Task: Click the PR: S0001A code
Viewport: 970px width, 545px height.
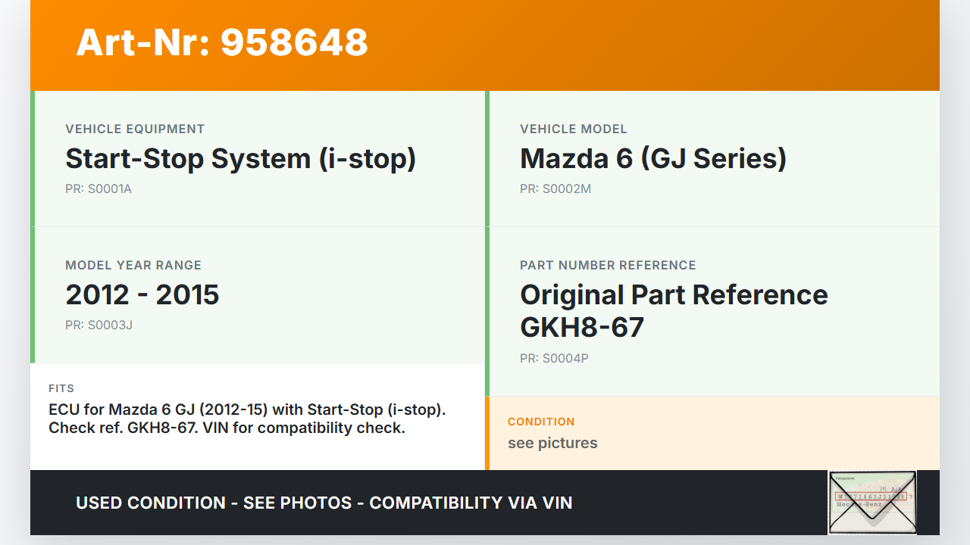Action: [99, 188]
